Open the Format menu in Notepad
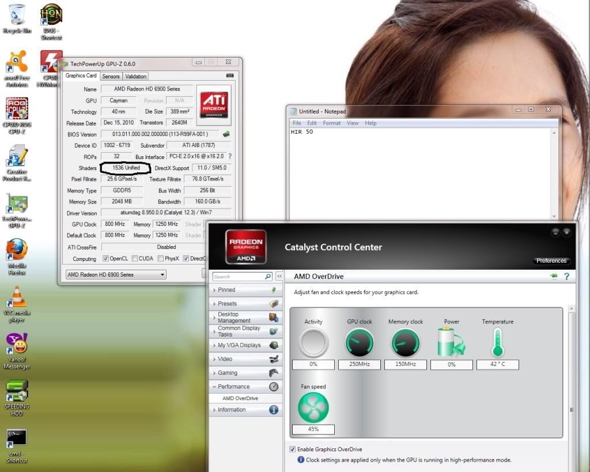Image resolution: width=590 pixels, height=472 pixels. tap(331, 123)
